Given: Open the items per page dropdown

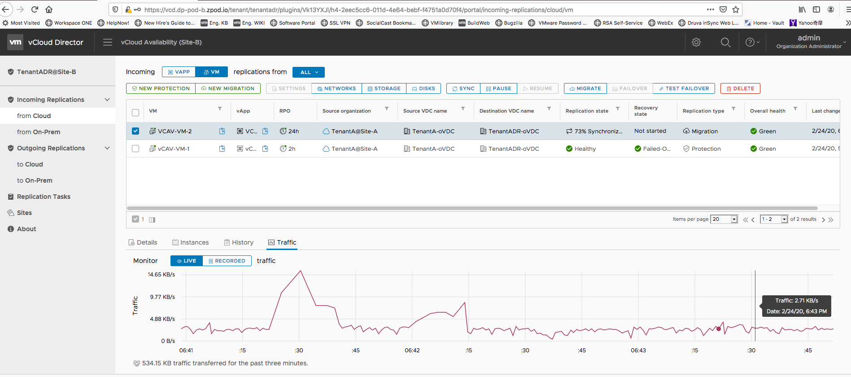Looking at the screenshot, I should pos(724,219).
